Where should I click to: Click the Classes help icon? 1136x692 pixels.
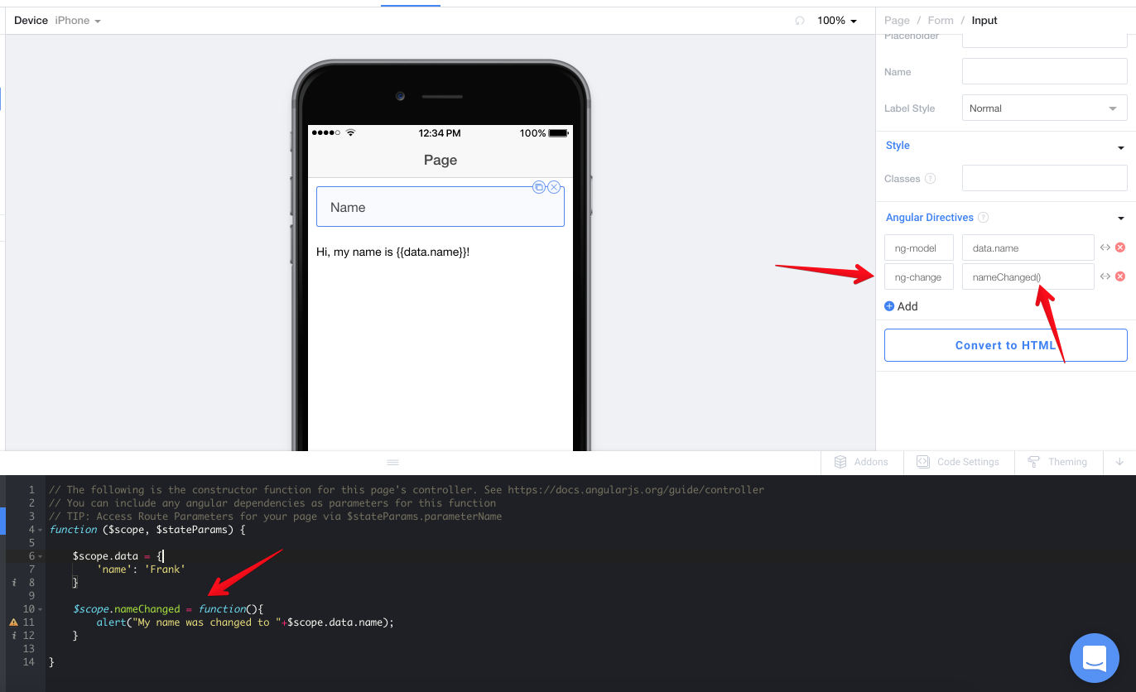click(x=930, y=179)
